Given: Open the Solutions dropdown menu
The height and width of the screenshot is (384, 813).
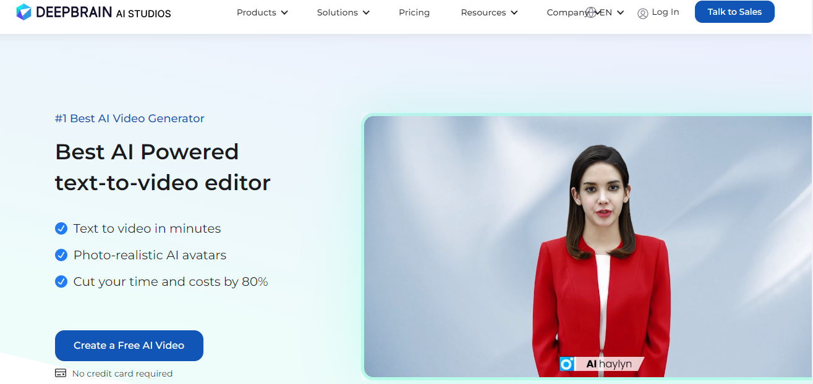Looking at the screenshot, I should coord(343,12).
